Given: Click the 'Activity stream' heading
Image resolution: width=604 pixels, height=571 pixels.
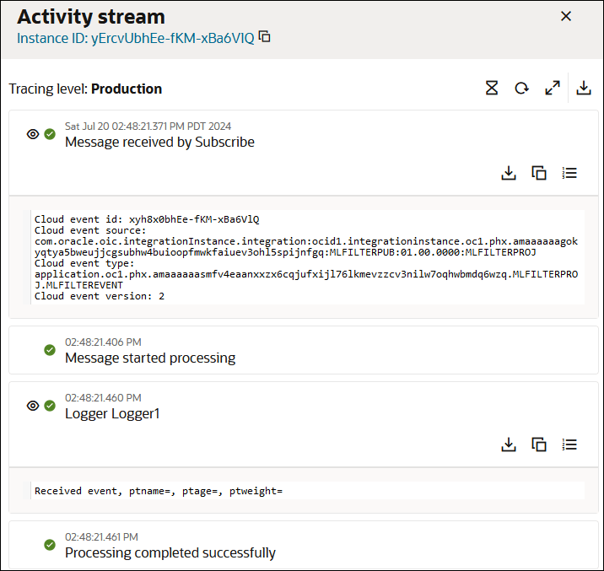Looking at the screenshot, I should click(x=91, y=17).
